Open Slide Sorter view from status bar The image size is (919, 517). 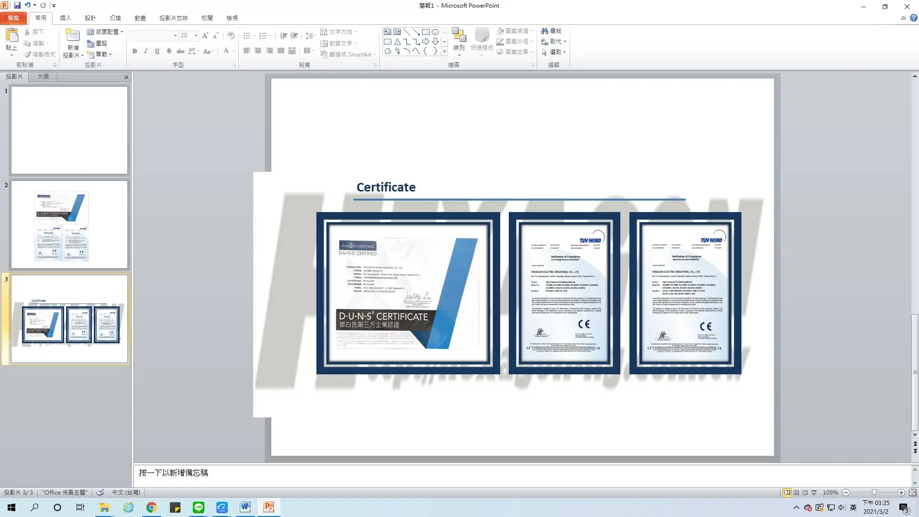(796, 493)
